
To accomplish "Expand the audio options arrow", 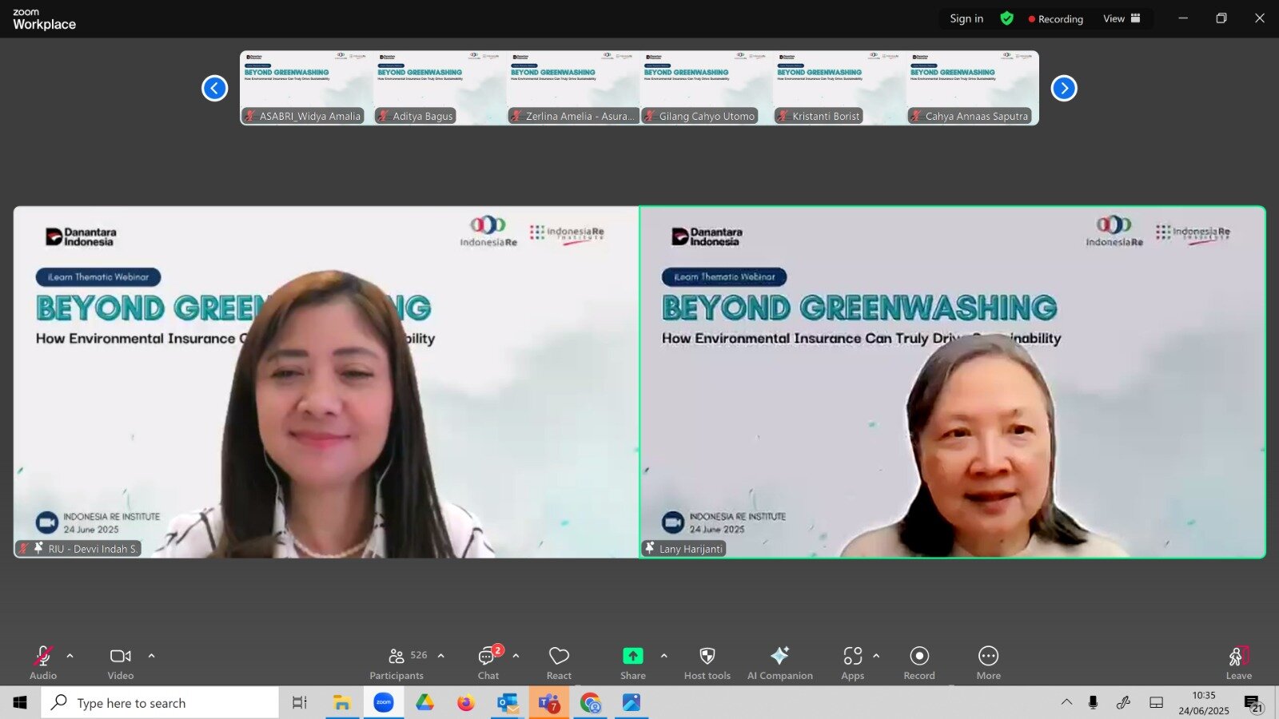I will tap(70, 656).
